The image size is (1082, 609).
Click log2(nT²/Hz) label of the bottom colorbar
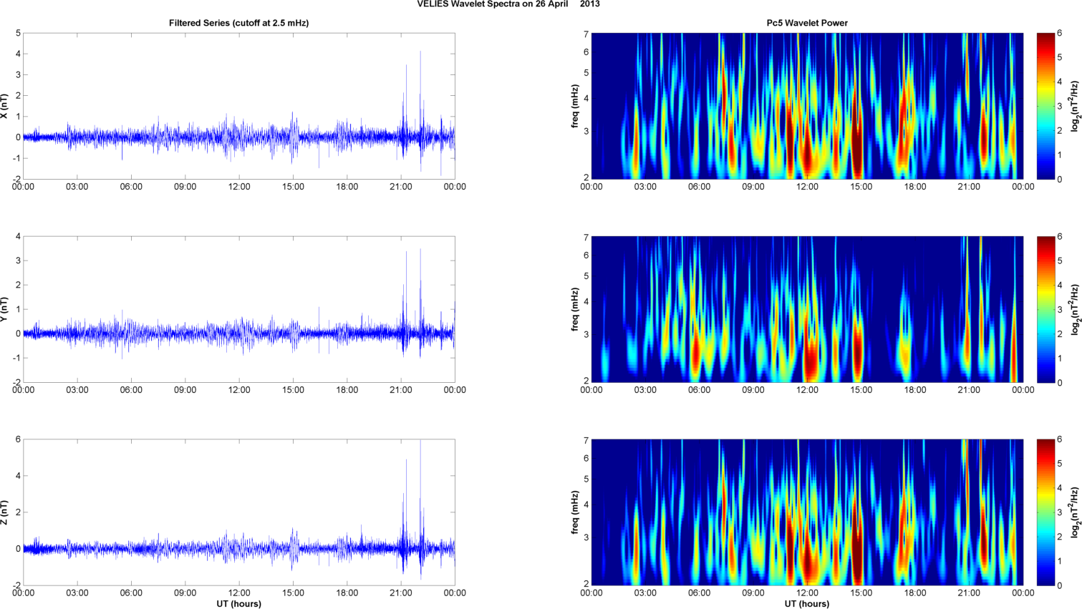1075,512
